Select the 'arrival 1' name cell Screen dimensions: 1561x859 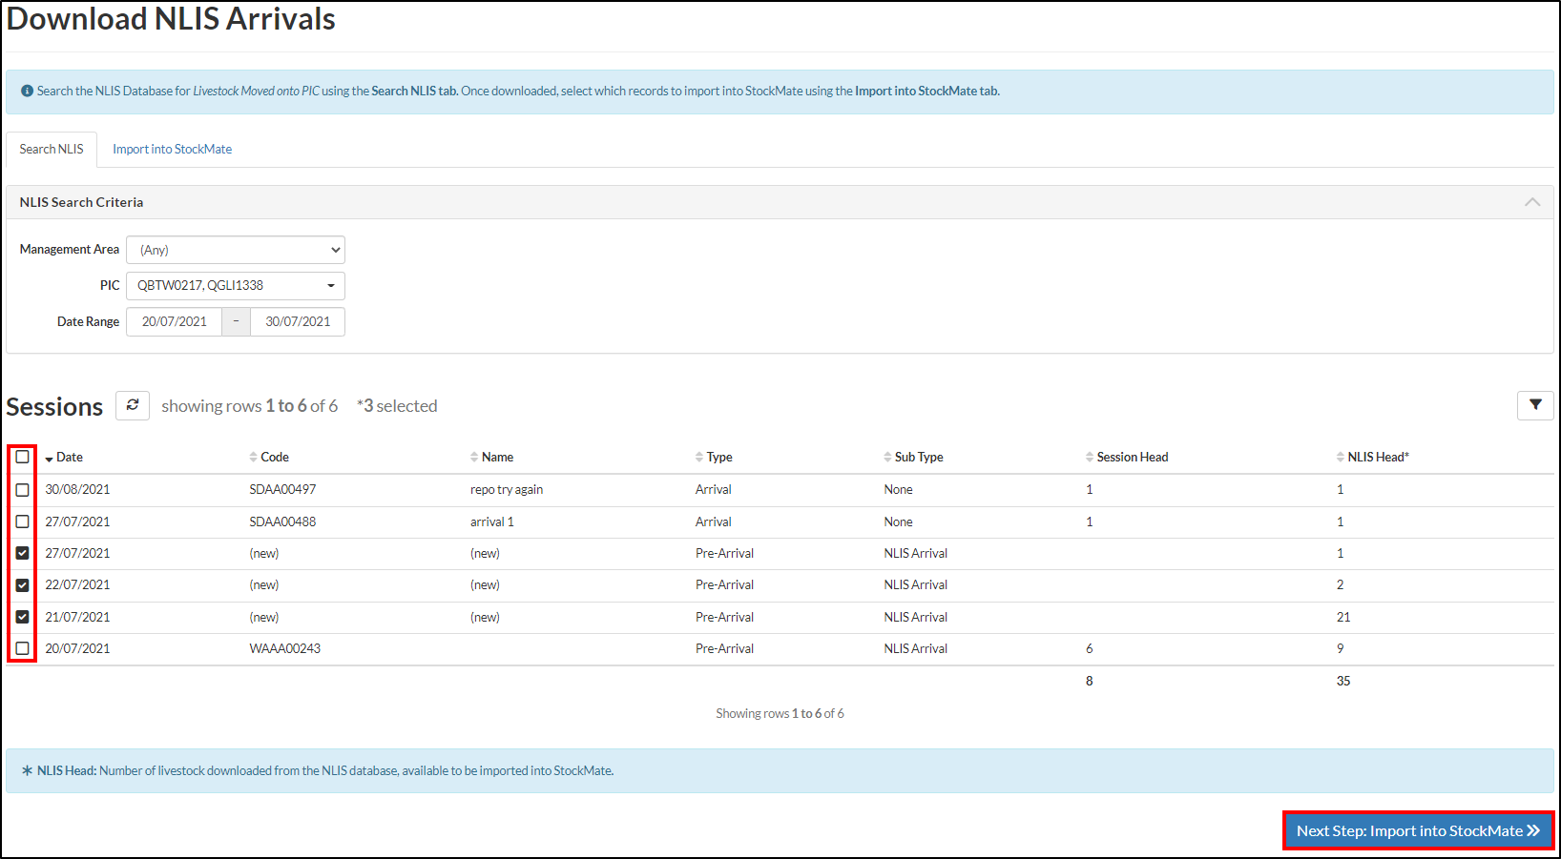click(x=492, y=522)
